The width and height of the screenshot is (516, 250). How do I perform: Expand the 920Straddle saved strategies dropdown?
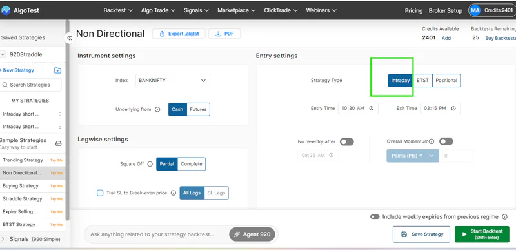point(3,54)
